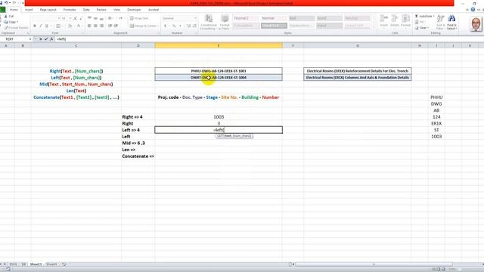Open the Borders button in Font group
The width and height of the screenshot is (484, 272).
pyautogui.click(x=58, y=26)
